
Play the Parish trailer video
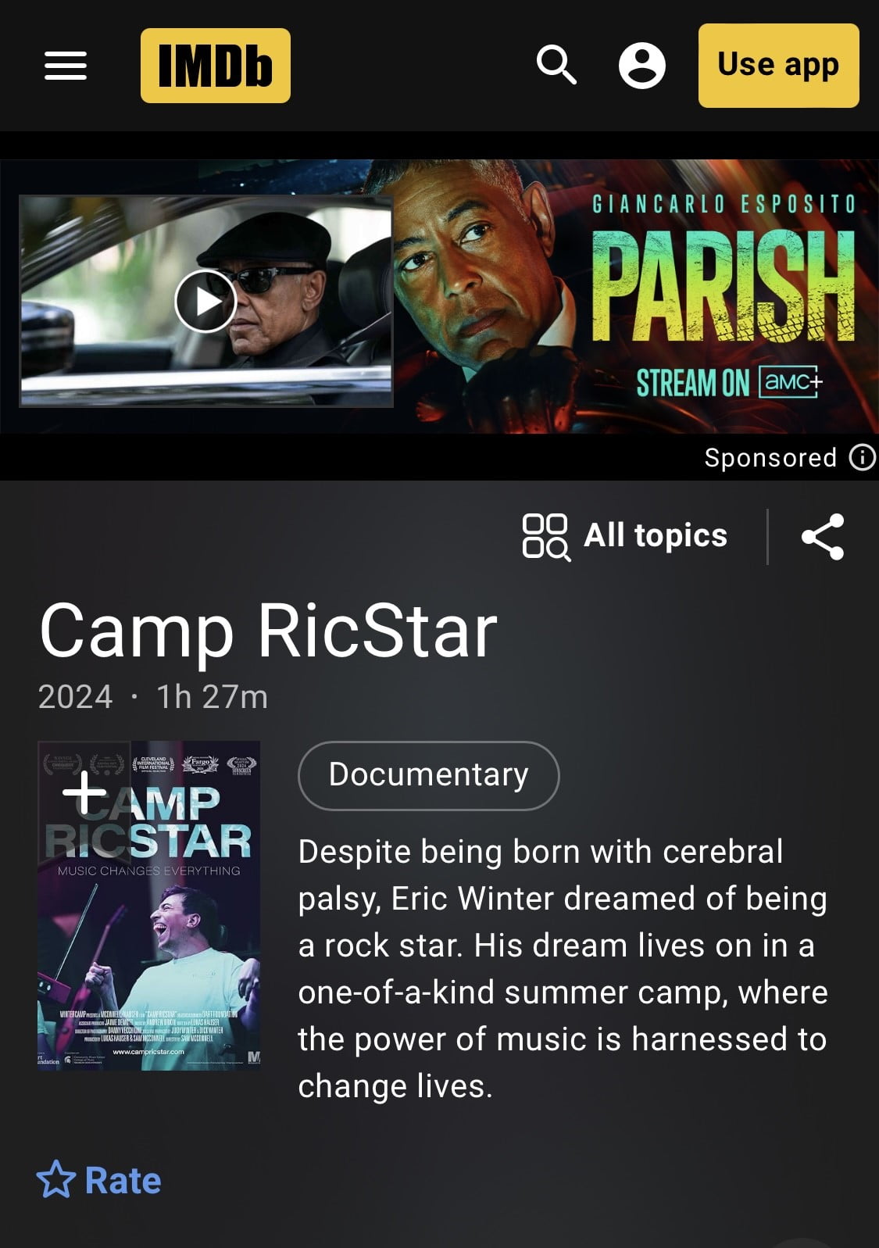point(205,301)
